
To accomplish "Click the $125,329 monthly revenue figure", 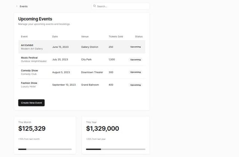I will click(32, 129).
